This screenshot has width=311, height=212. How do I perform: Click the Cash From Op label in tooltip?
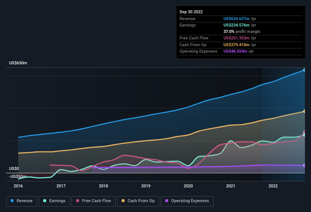pyautogui.click(x=193, y=45)
